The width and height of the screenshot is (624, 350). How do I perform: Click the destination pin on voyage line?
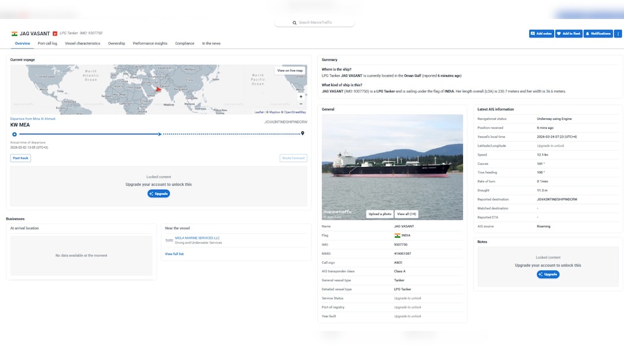pyautogui.click(x=303, y=133)
